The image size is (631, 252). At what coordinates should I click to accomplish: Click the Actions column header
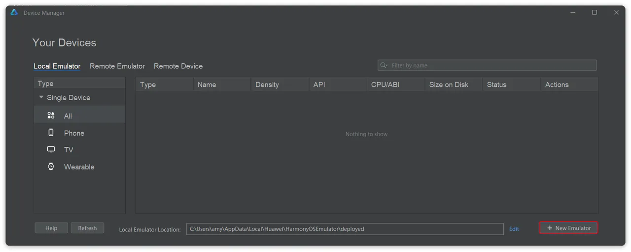pos(569,84)
